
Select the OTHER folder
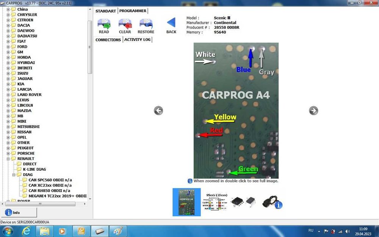pyautogui.click(x=23, y=143)
